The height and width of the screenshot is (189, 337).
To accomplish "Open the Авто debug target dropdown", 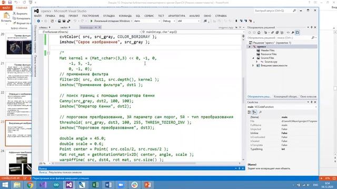I will (x=147, y=21).
